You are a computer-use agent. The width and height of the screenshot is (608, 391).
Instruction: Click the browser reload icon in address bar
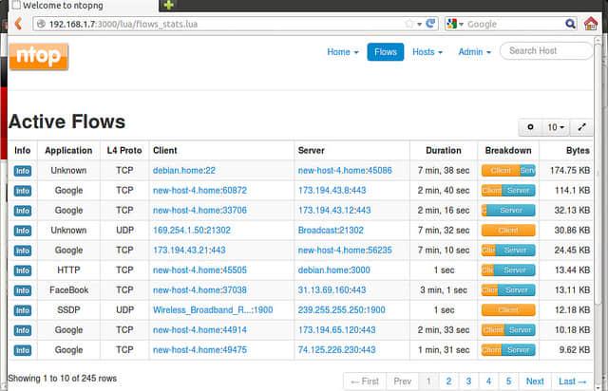pos(430,24)
